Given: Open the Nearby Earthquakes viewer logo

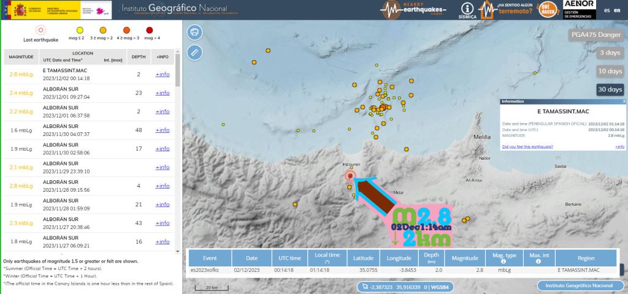Looking at the screenshot, I should pos(414,10).
